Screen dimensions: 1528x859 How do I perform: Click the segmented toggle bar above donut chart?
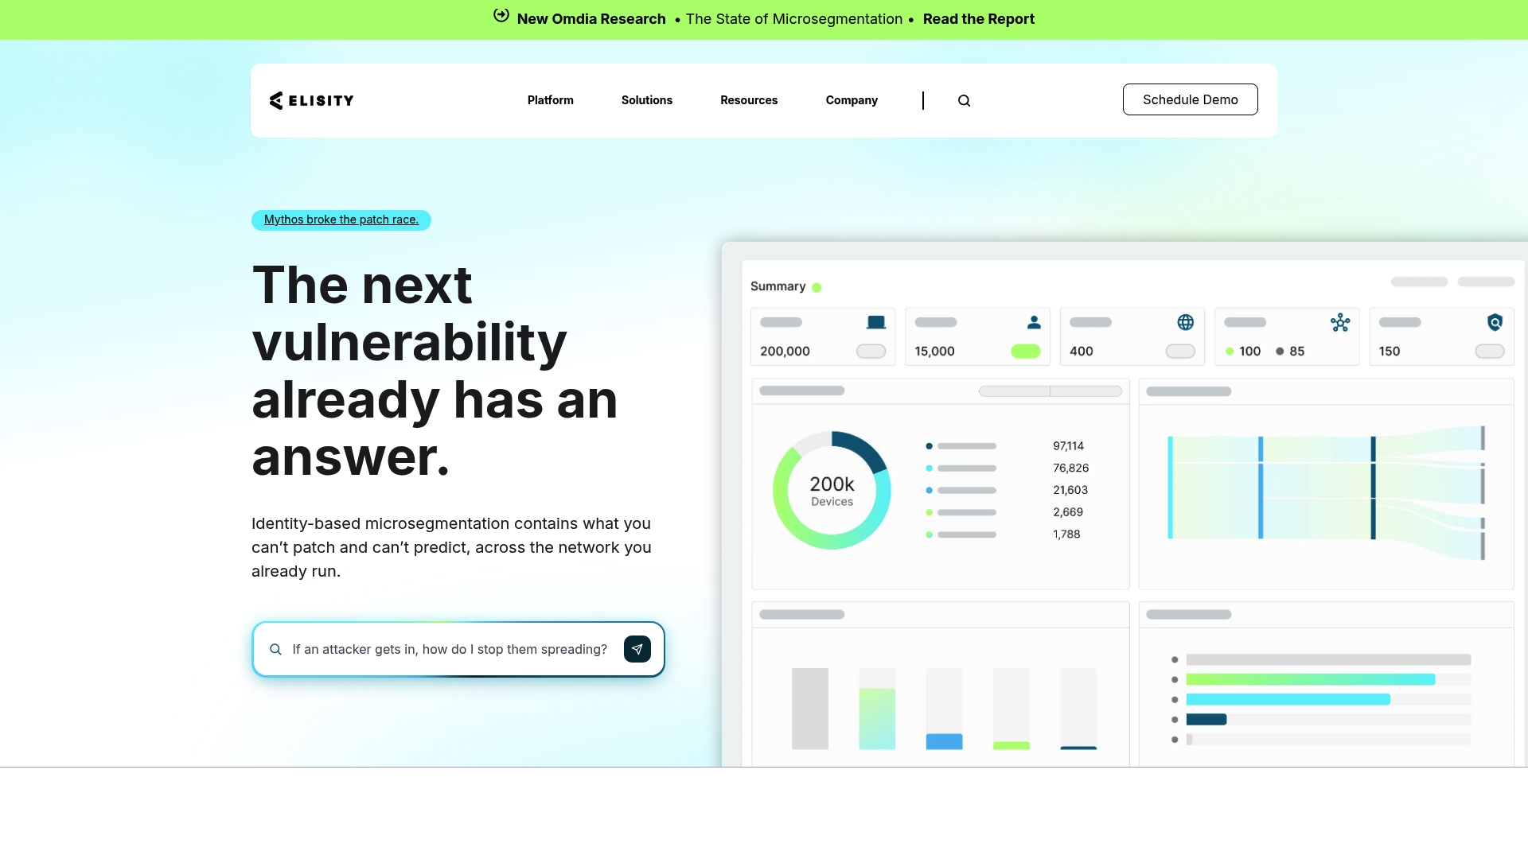click(1050, 391)
